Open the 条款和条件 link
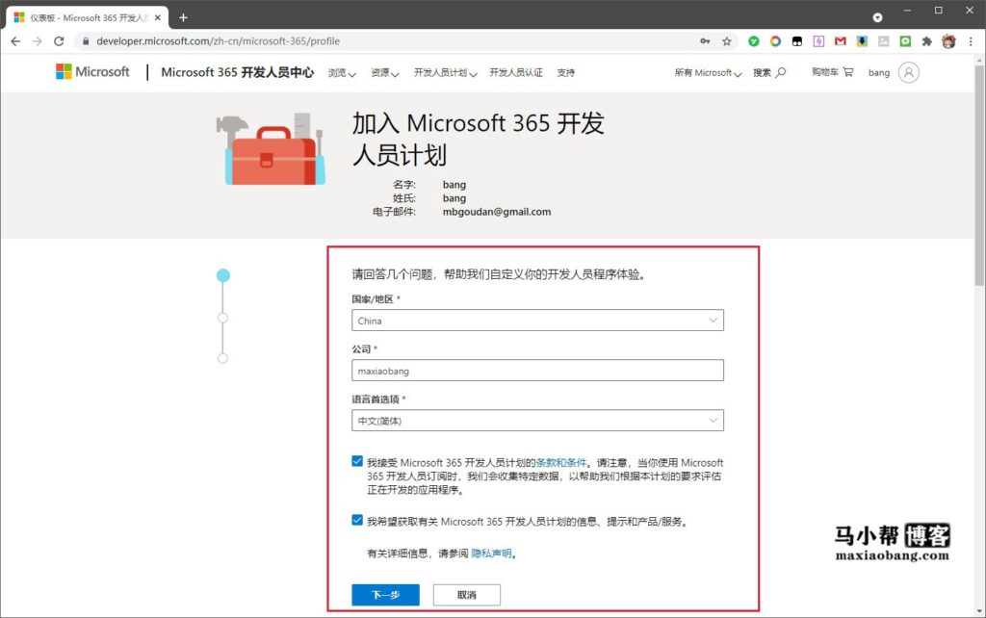The height and width of the screenshot is (618, 986). (561, 462)
